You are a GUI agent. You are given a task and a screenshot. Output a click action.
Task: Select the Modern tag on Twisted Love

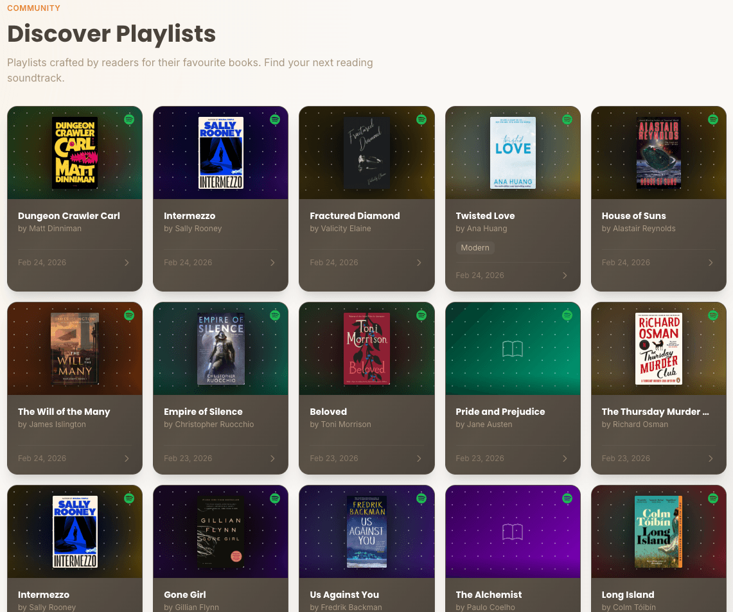(475, 247)
